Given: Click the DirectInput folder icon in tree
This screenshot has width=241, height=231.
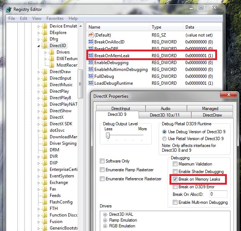Looking at the screenshot, I should (x=45, y=78).
